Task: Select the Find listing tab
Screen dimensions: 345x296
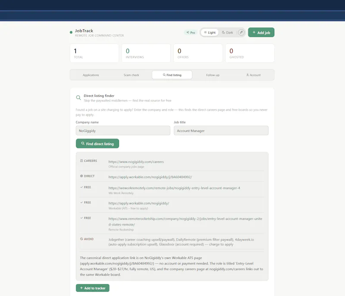Action: 172,75
